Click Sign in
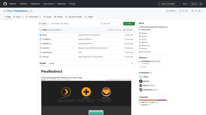The image size is (206, 115). point(185,4)
